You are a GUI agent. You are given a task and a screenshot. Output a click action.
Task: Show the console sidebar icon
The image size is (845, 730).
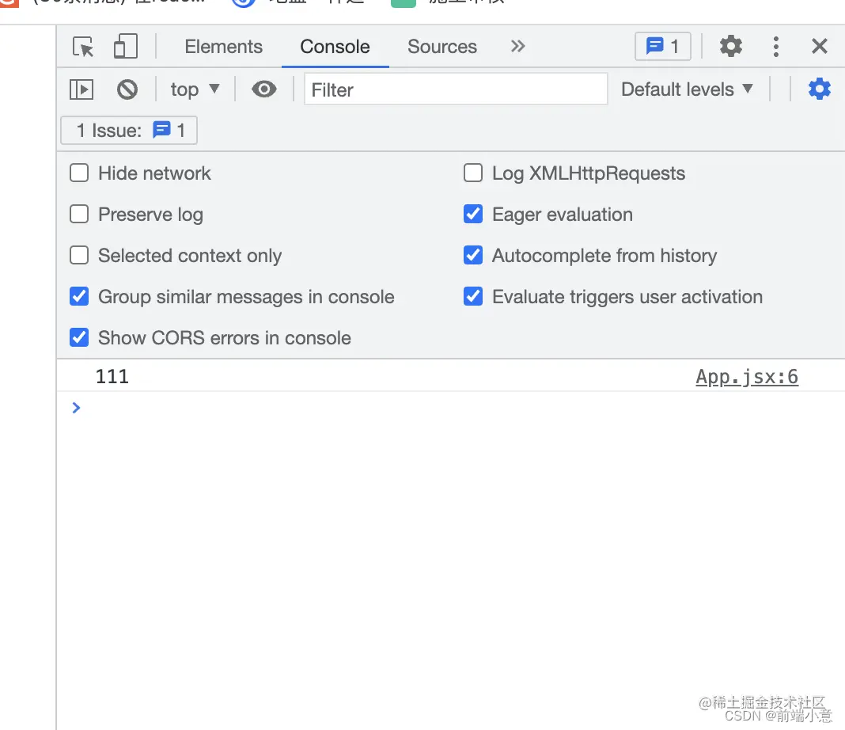(x=81, y=89)
